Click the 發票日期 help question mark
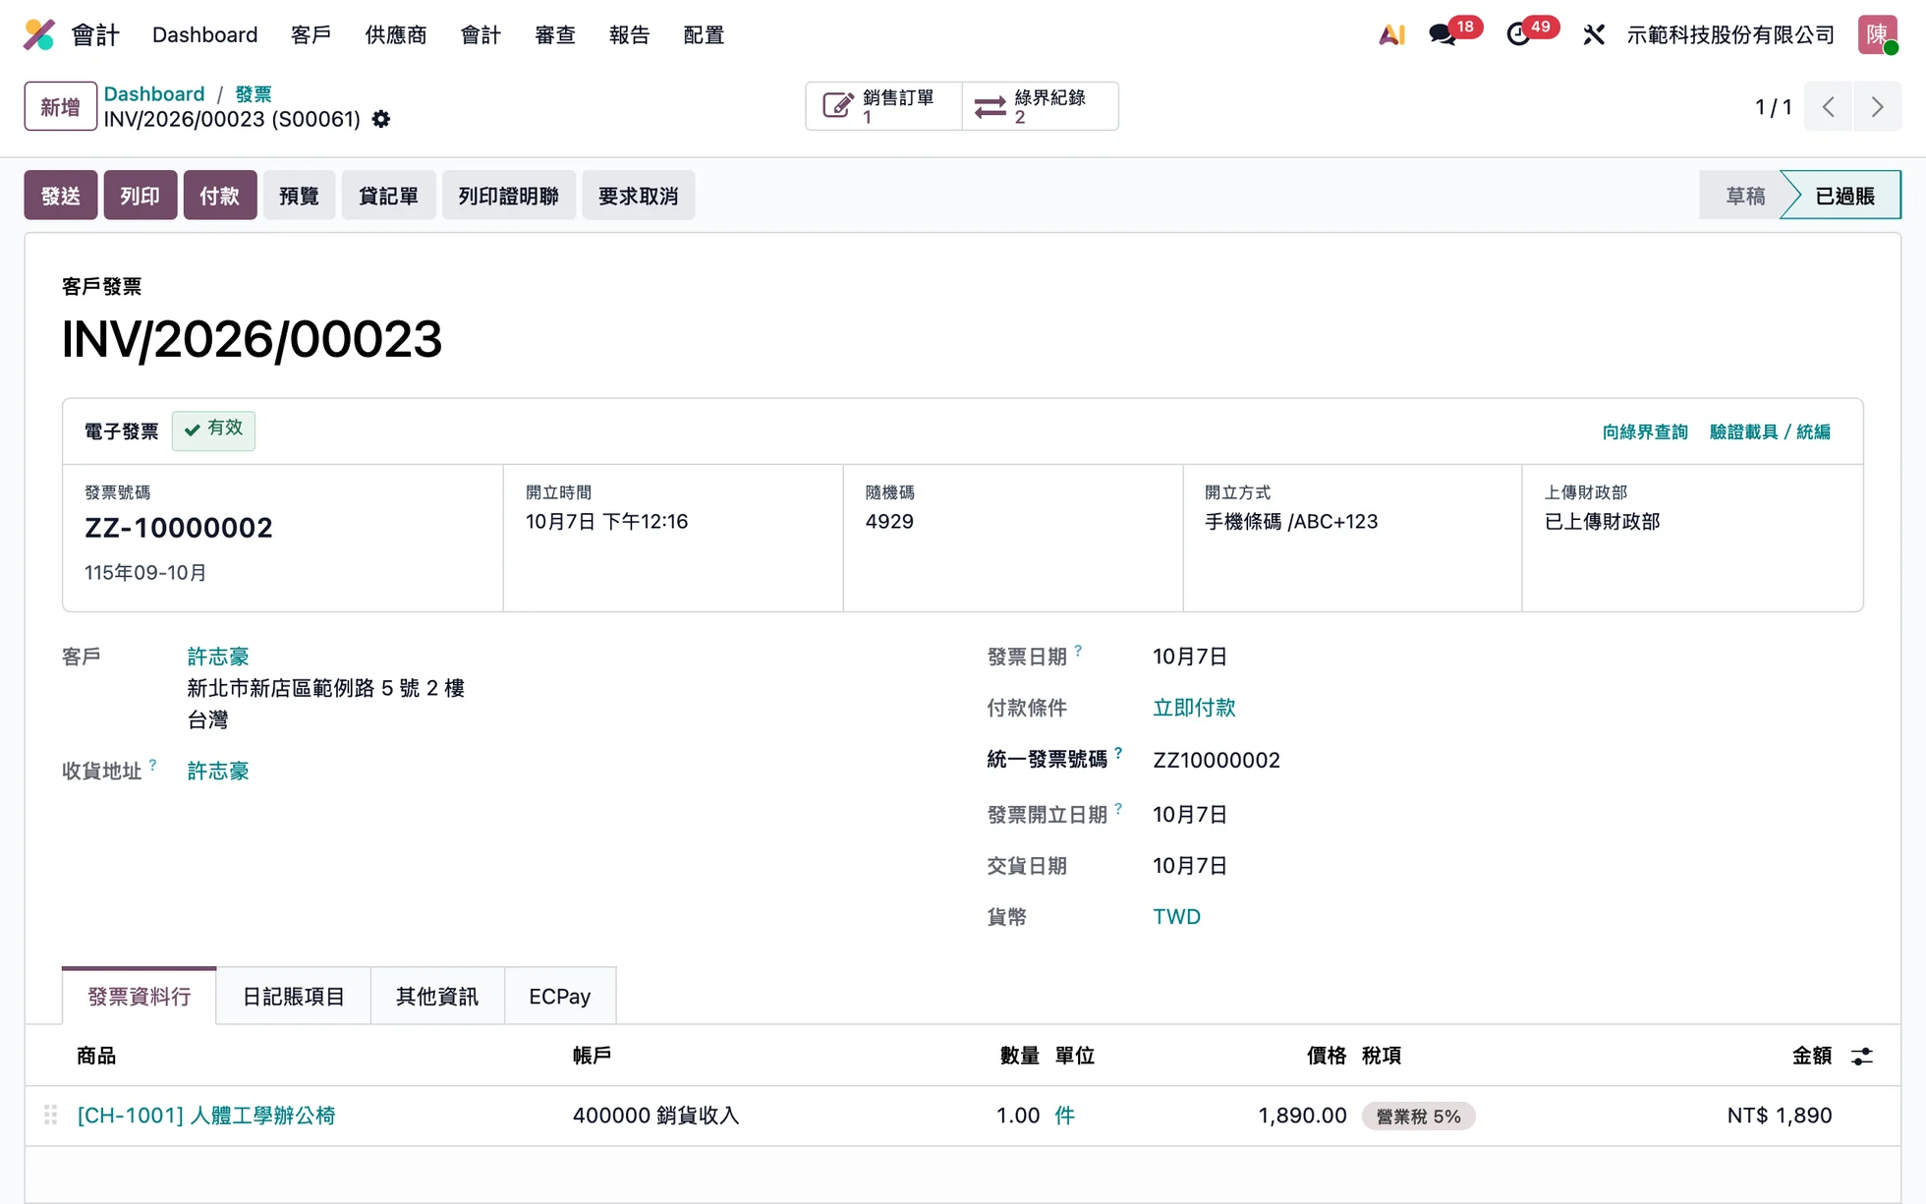Screen dimensions: 1926x1204 (1079, 650)
